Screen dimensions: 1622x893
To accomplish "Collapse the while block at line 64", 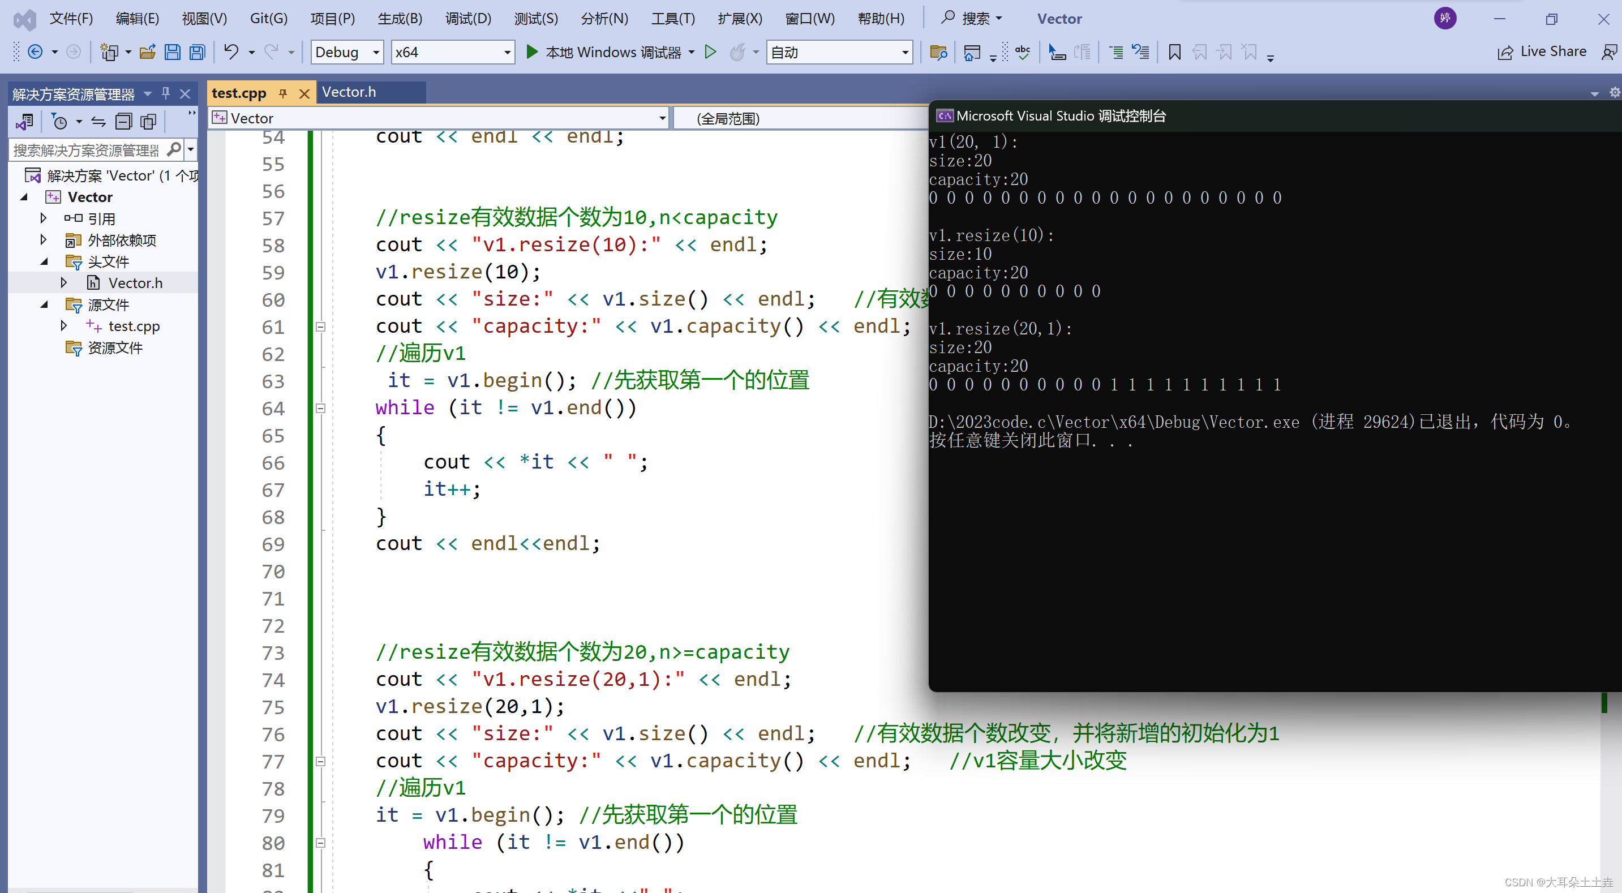I will point(320,408).
